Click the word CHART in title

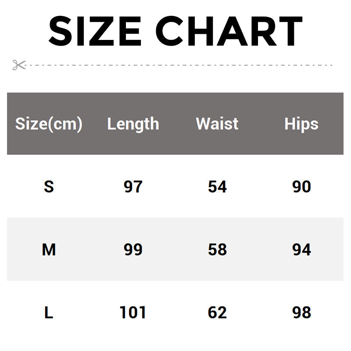(x=229, y=31)
